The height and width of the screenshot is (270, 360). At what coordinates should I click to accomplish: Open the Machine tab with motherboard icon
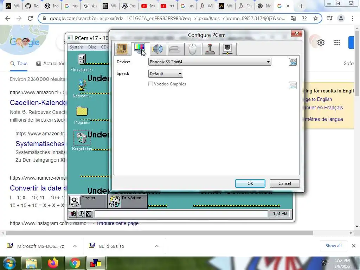[x=122, y=49]
